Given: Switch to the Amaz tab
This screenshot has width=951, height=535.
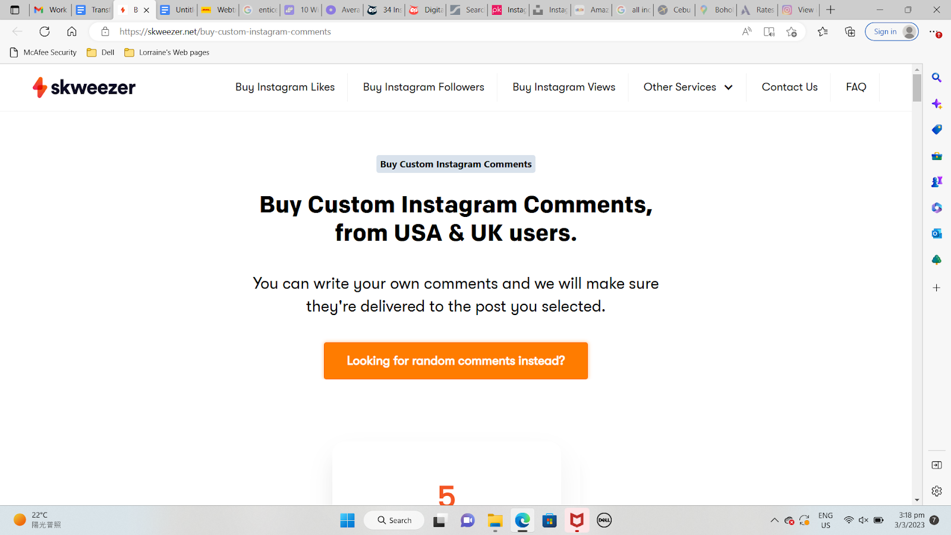Looking at the screenshot, I should pos(591,10).
